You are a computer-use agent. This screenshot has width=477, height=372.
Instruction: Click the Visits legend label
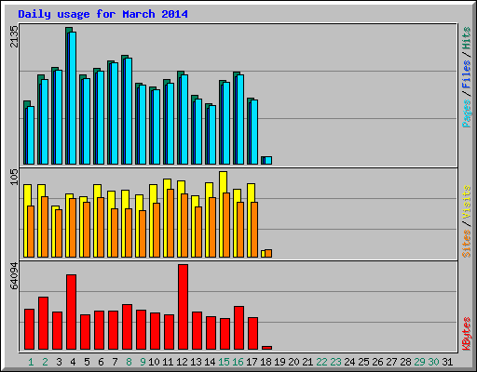pyautogui.click(x=467, y=203)
